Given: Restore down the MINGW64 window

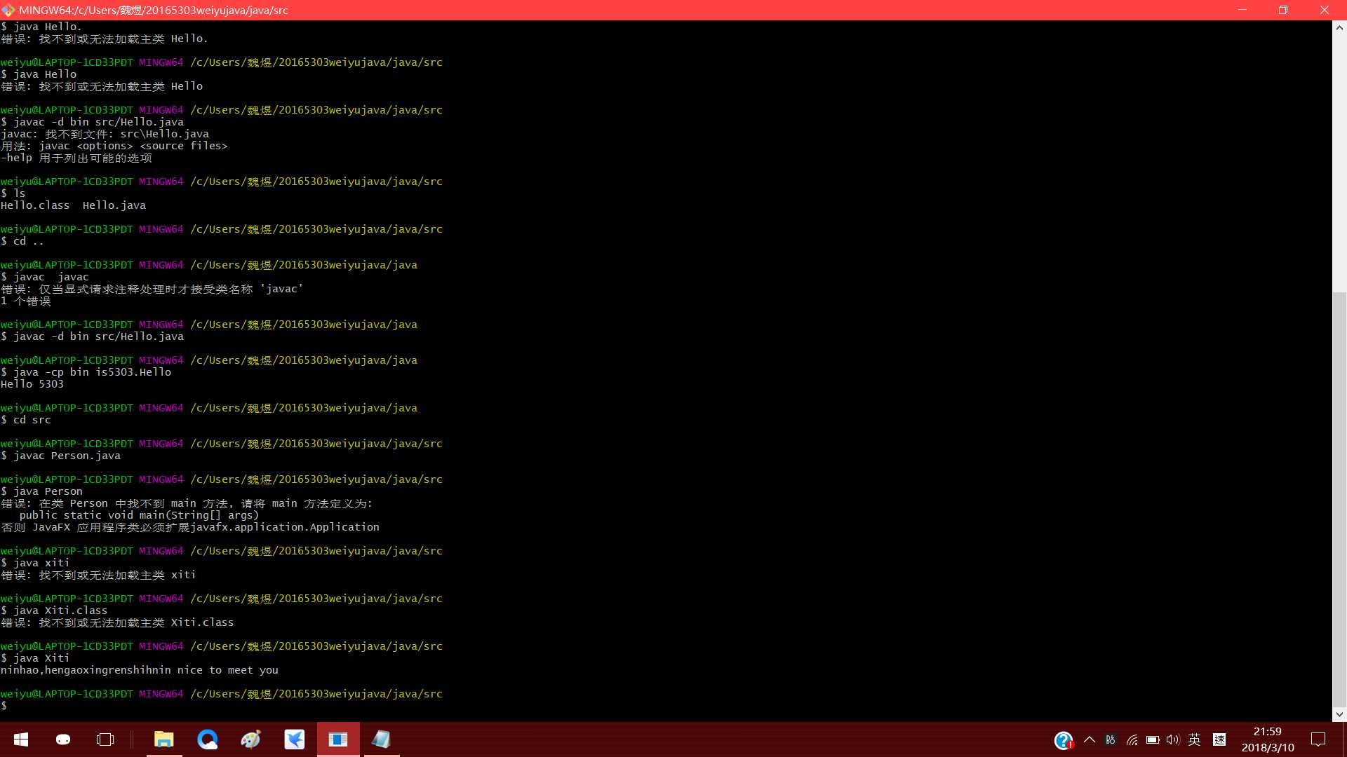Looking at the screenshot, I should [x=1282, y=10].
